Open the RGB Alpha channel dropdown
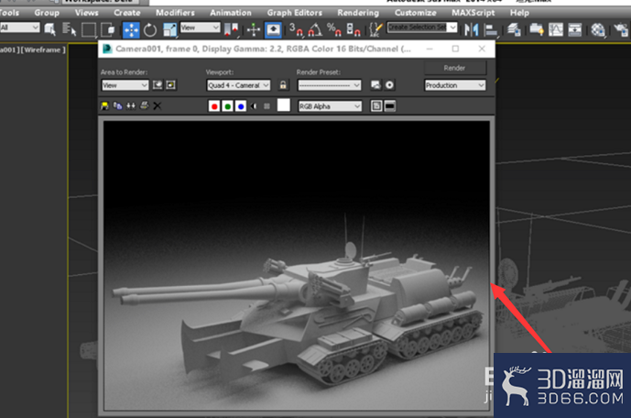The width and height of the screenshot is (631, 418). [x=330, y=106]
